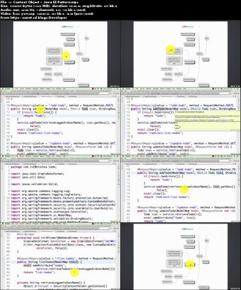The width and height of the screenshot is (241, 290).
Task: Click 'import javax.validation.Valid;' line
Action: (x=34, y=184)
